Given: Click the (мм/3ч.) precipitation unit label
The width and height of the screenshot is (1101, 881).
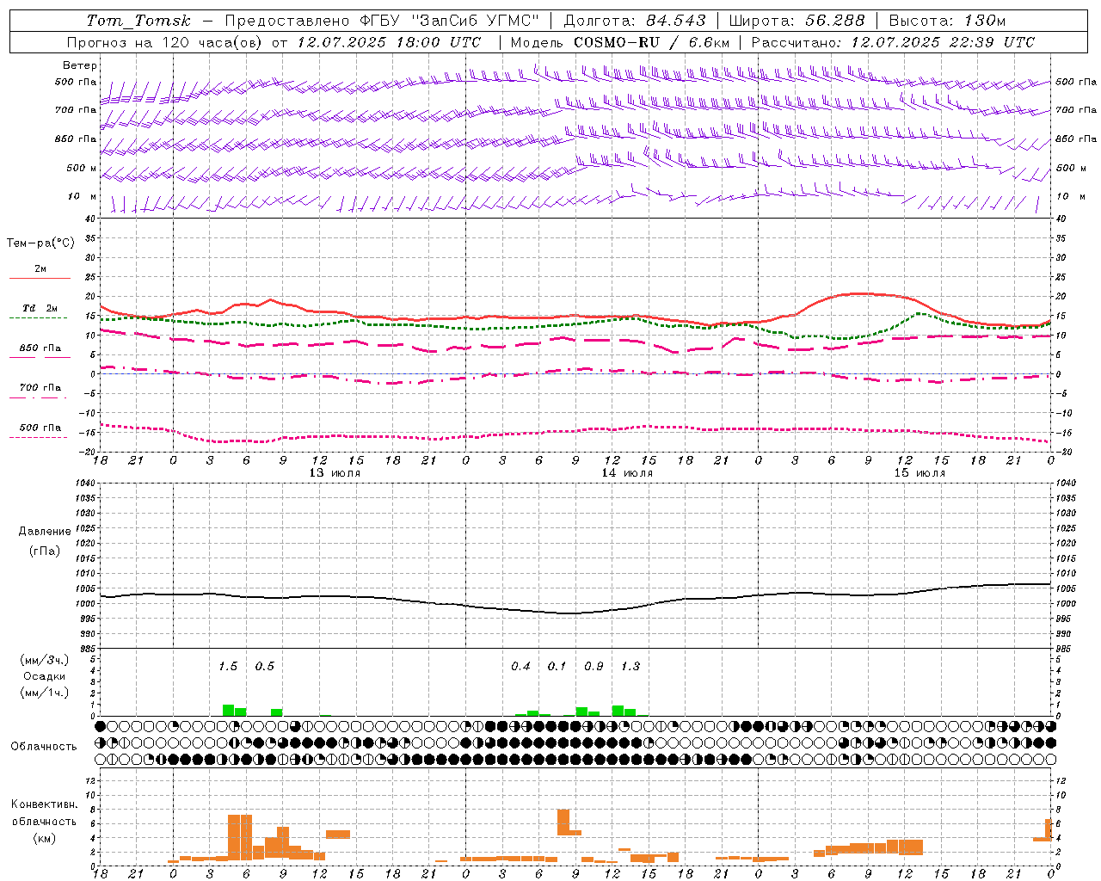Looking at the screenshot, I should 45,660.
